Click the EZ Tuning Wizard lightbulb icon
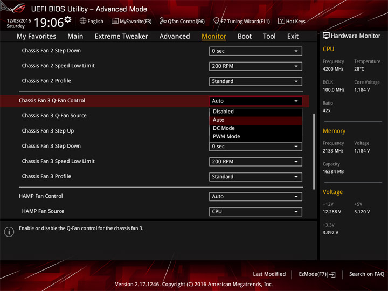 [216, 21]
